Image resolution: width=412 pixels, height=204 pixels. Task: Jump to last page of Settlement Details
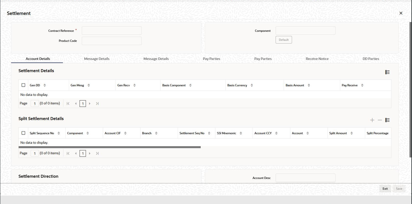tap(97, 103)
